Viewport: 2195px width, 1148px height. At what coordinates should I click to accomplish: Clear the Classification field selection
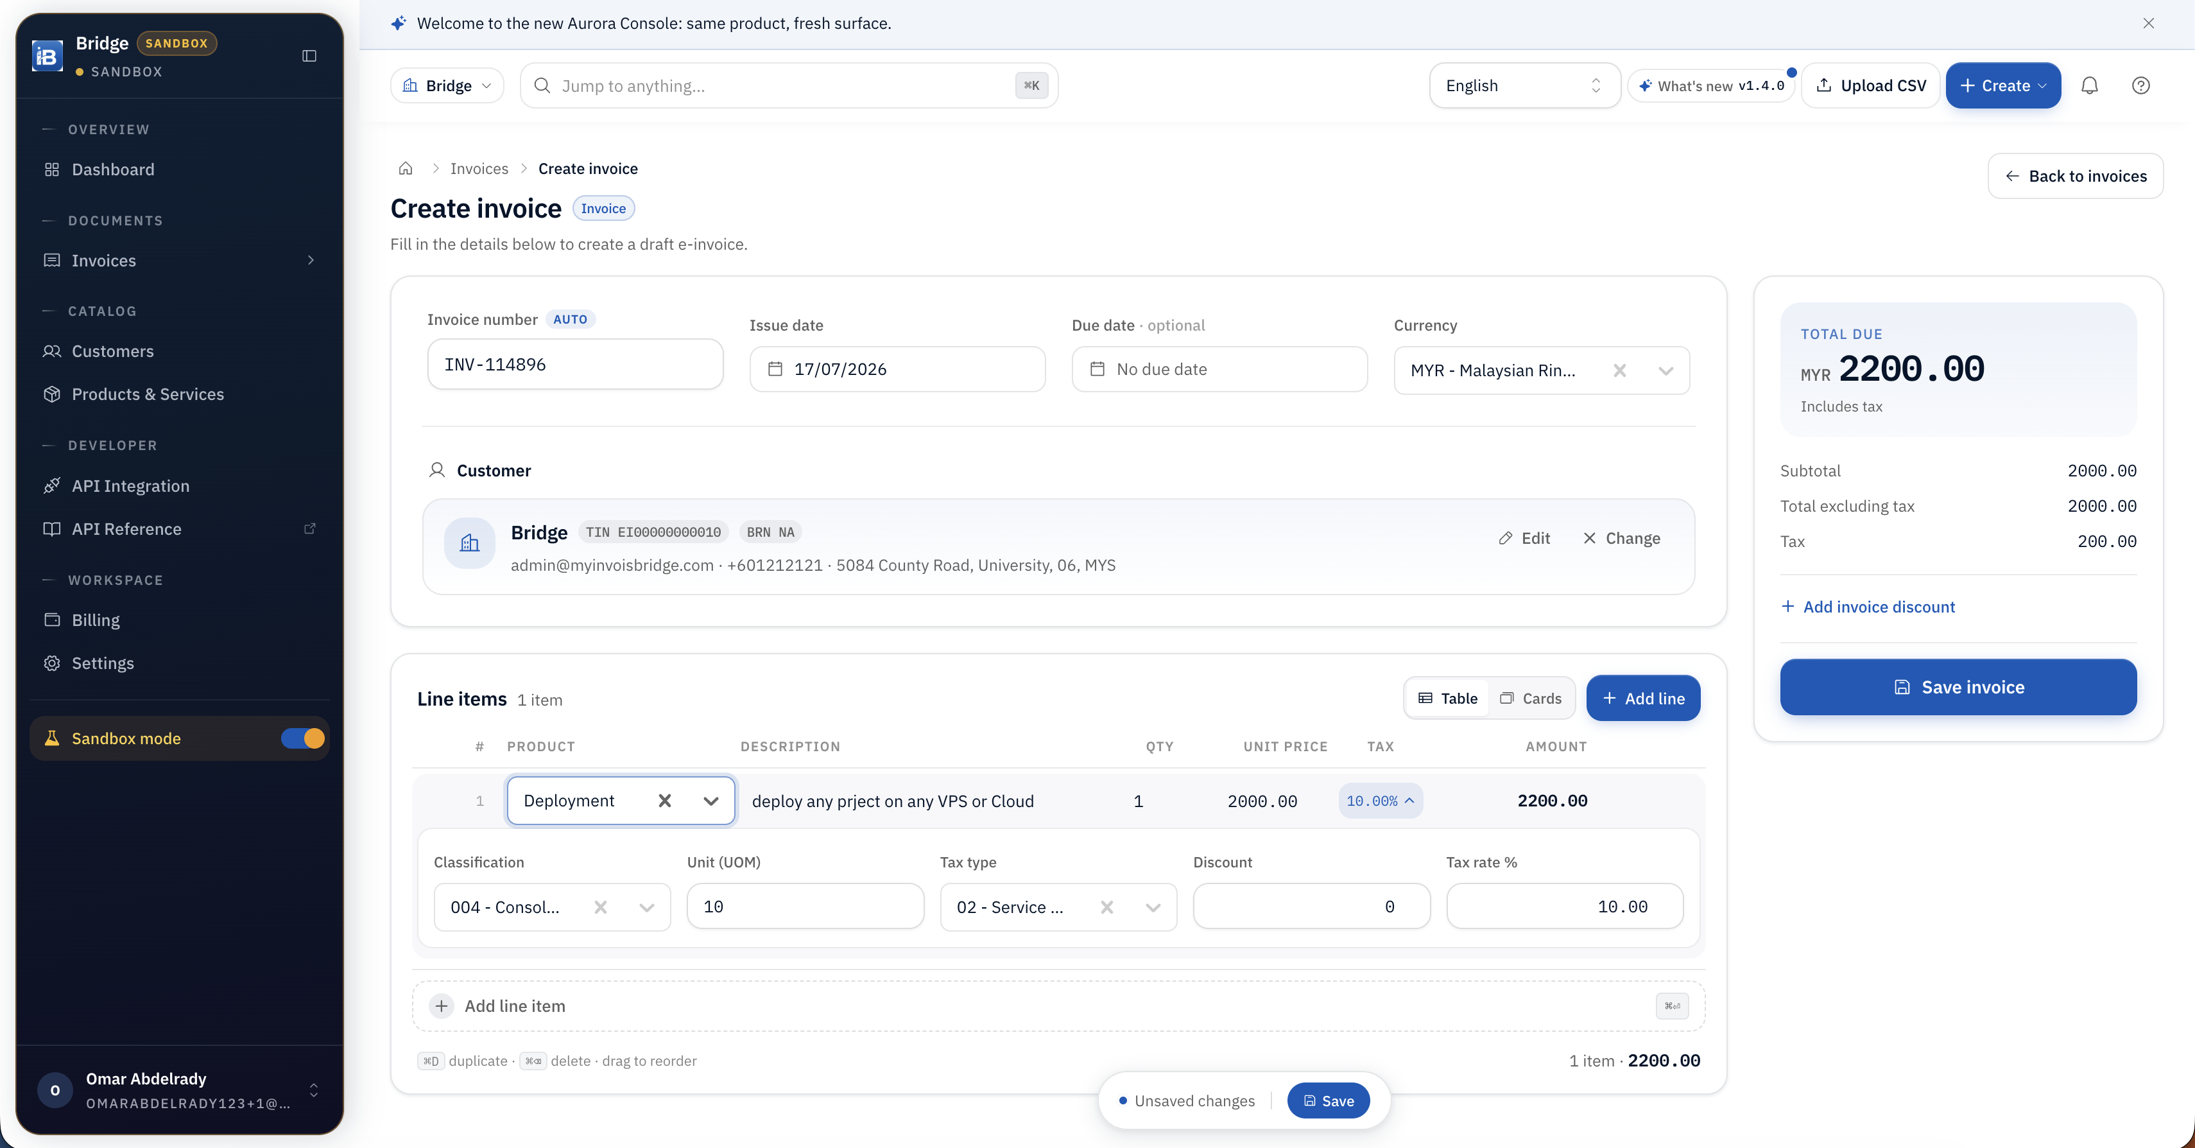coord(601,907)
